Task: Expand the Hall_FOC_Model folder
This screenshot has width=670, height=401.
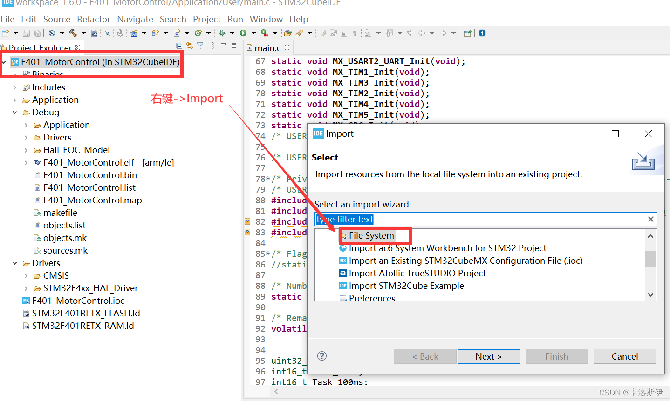Action: (x=26, y=150)
